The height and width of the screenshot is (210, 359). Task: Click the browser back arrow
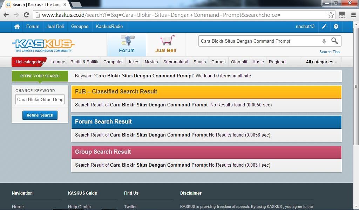[6, 15]
